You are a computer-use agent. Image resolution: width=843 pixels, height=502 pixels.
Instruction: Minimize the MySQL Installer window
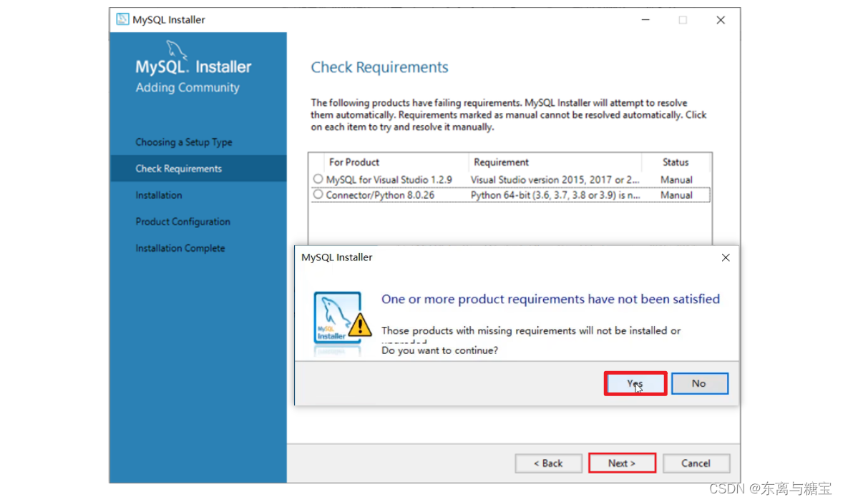645,20
